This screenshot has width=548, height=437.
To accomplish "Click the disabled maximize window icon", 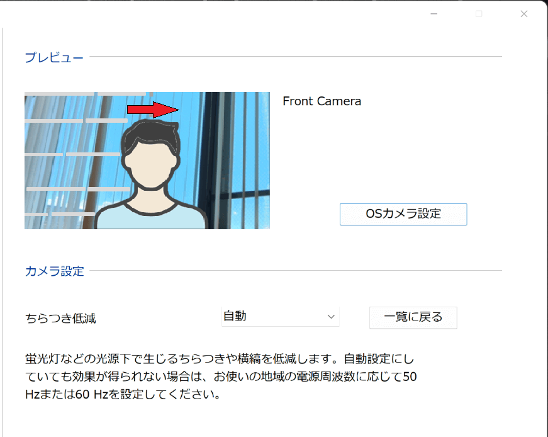I will click(x=479, y=14).
